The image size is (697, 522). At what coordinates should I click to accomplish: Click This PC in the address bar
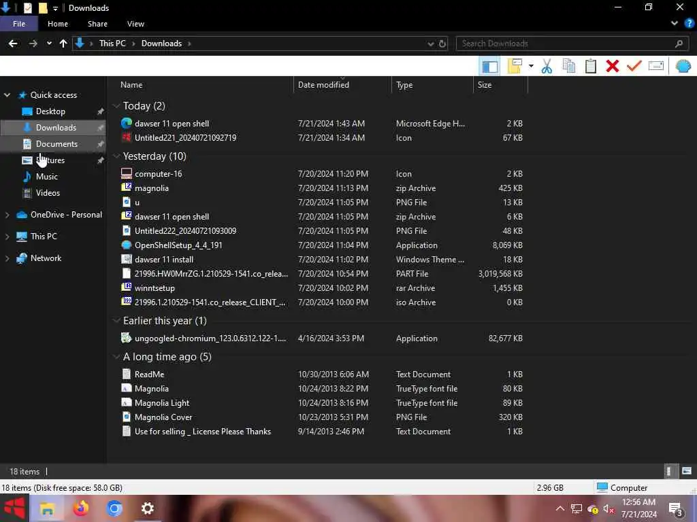click(x=112, y=43)
